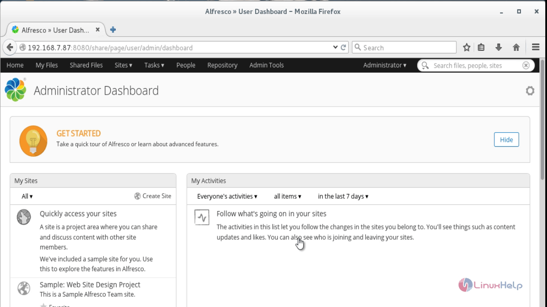Open the all items filter dropdown
This screenshot has width=547, height=307.
[x=287, y=196]
